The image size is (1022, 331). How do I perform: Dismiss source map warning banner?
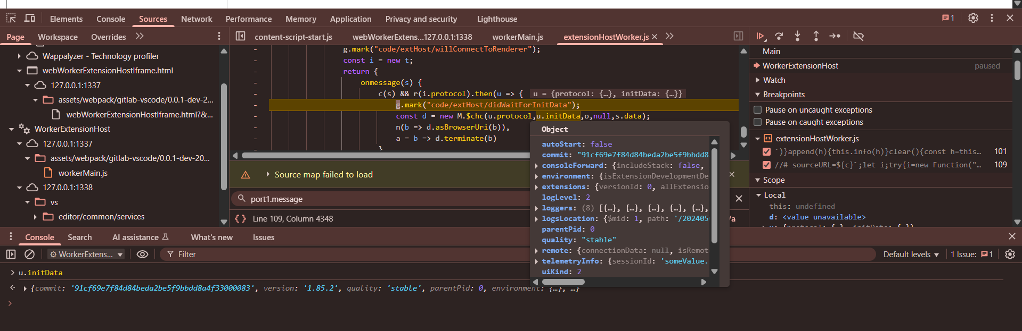point(732,174)
